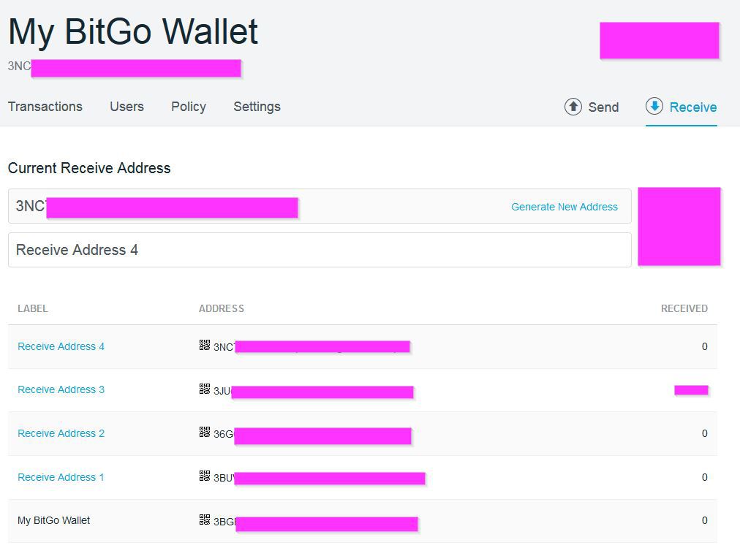Viewport: 740px width, 548px height.
Task: Show QR code for Receive Address 2
Action: [x=204, y=432]
